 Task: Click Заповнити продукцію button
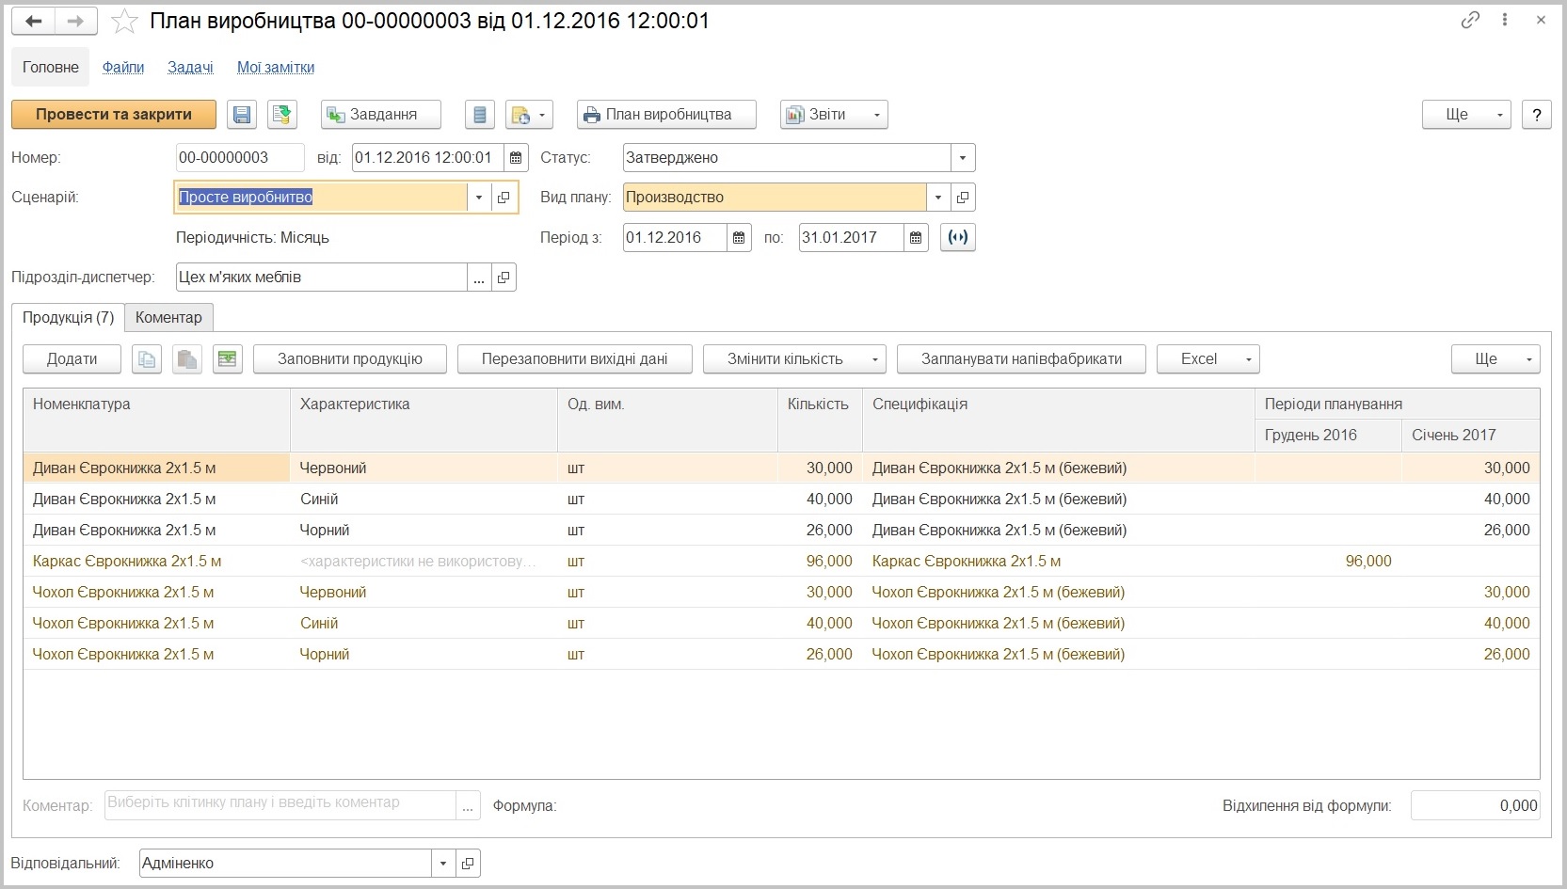pos(350,359)
